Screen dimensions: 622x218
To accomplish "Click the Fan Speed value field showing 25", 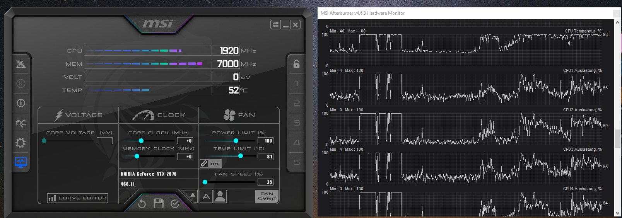I will pyautogui.click(x=265, y=182).
